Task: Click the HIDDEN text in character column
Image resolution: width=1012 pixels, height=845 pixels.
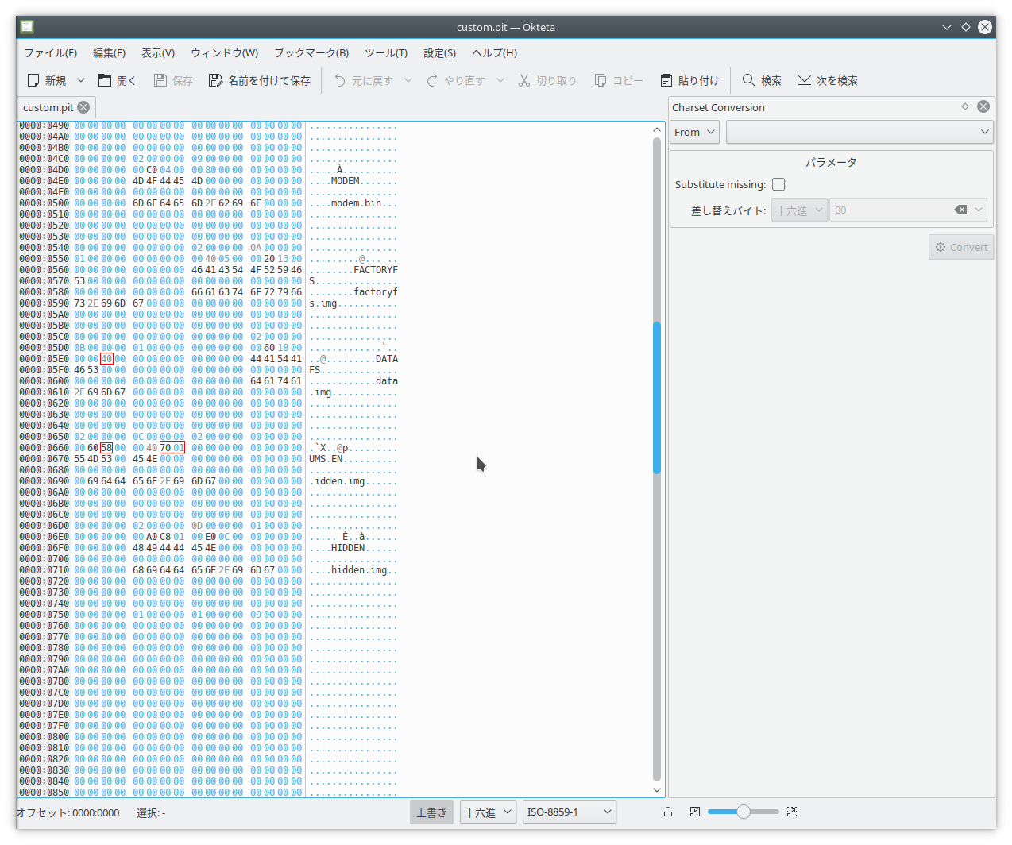Action: click(348, 548)
